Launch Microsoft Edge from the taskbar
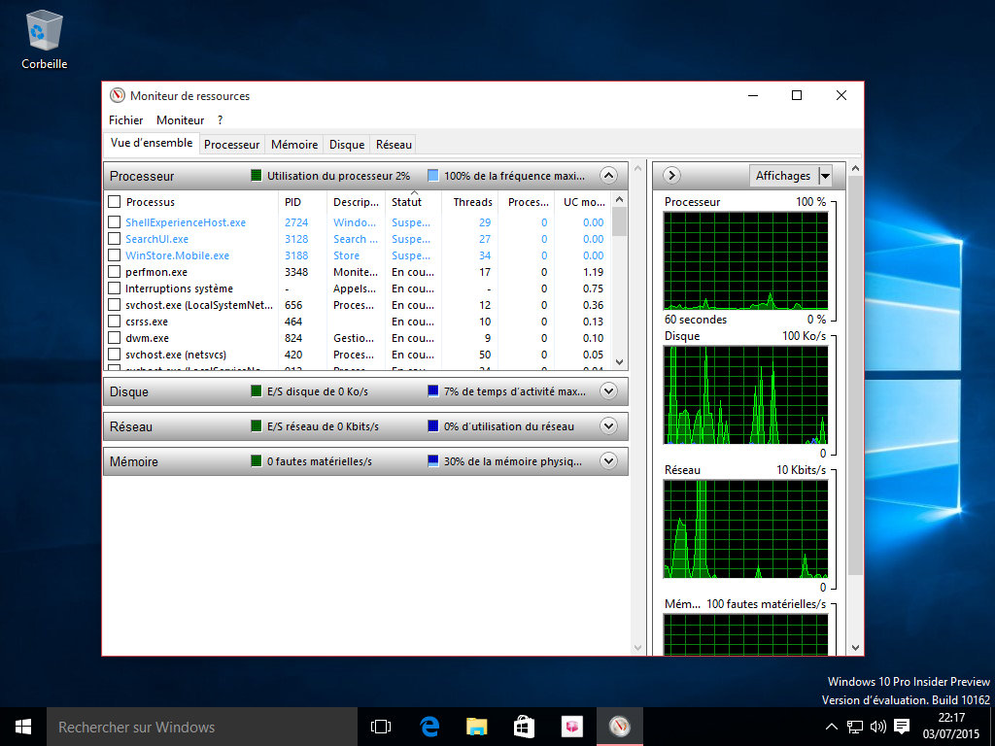 tap(428, 726)
